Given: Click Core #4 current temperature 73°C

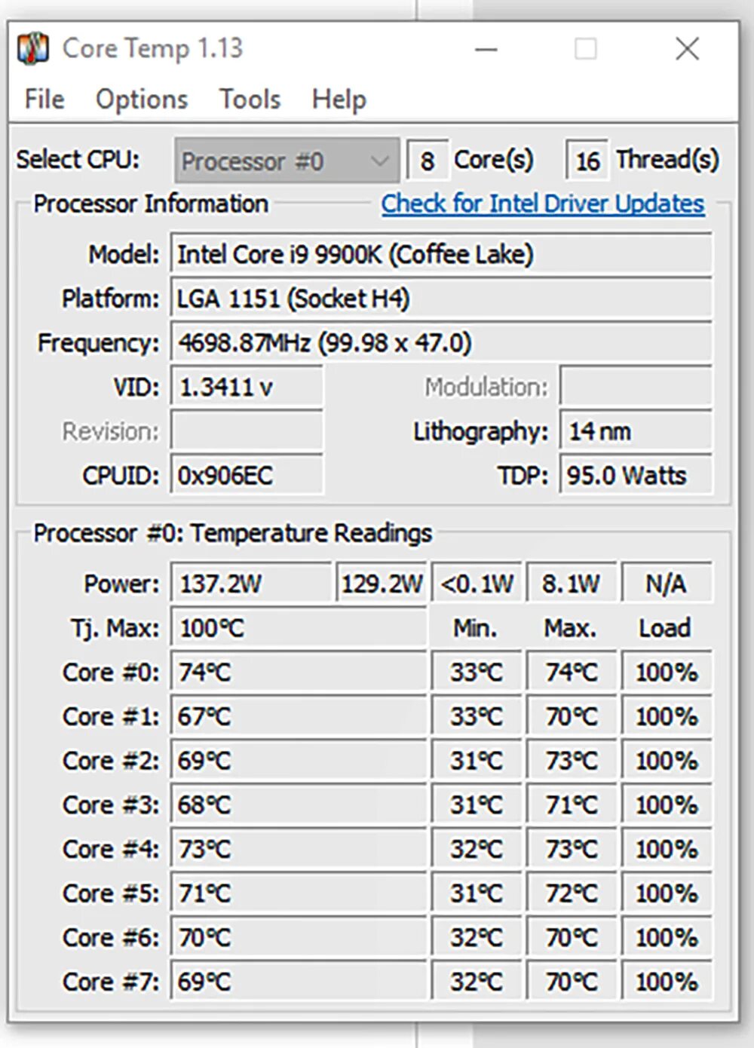Looking at the screenshot, I should click(x=299, y=849).
